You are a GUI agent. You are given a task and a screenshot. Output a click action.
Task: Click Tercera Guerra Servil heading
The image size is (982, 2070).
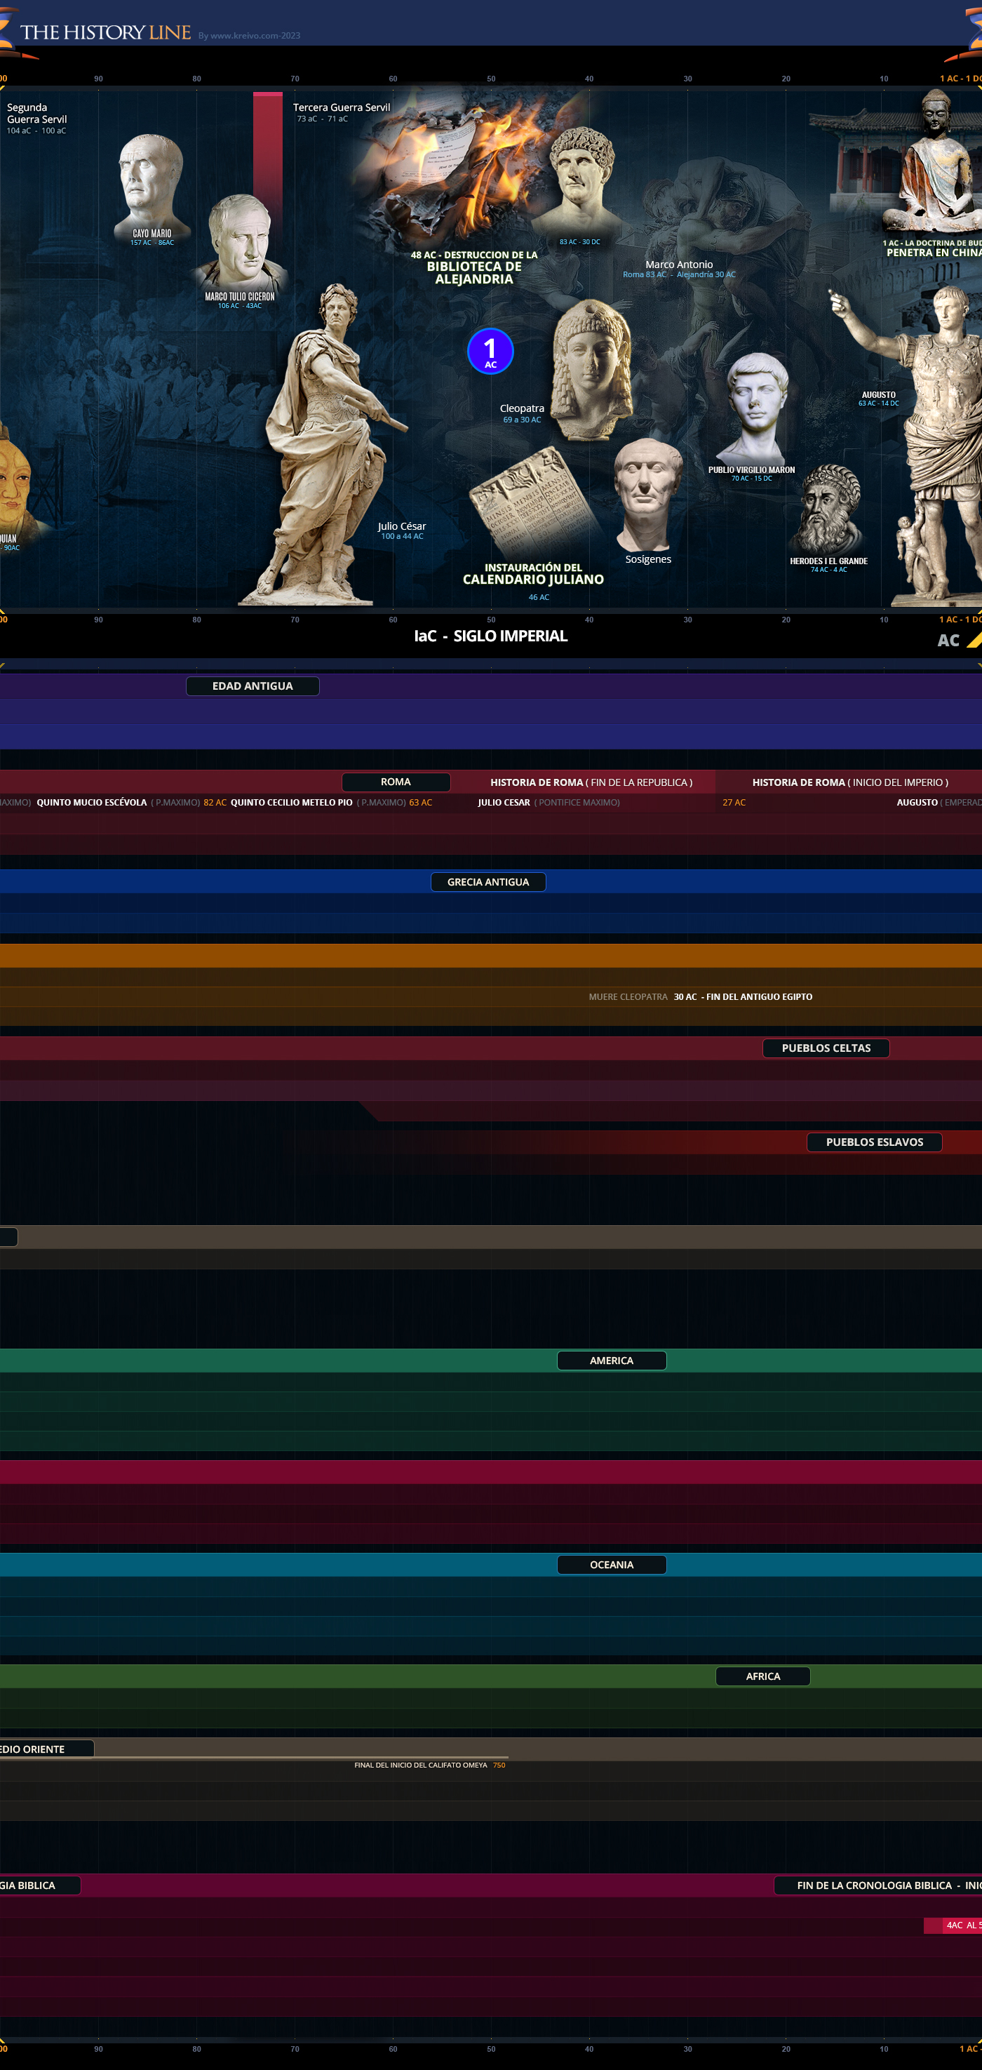pyautogui.click(x=342, y=107)
